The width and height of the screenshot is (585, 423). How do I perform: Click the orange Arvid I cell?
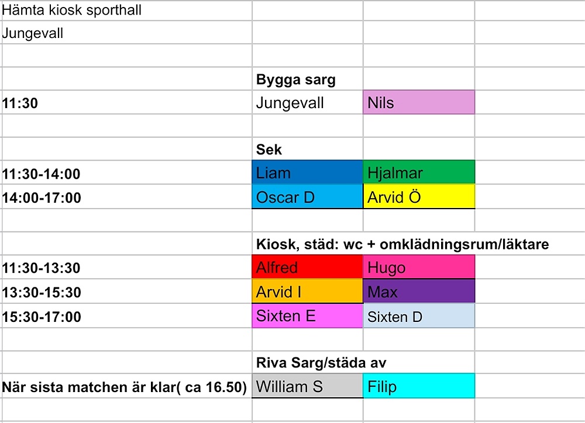point(307,292)
